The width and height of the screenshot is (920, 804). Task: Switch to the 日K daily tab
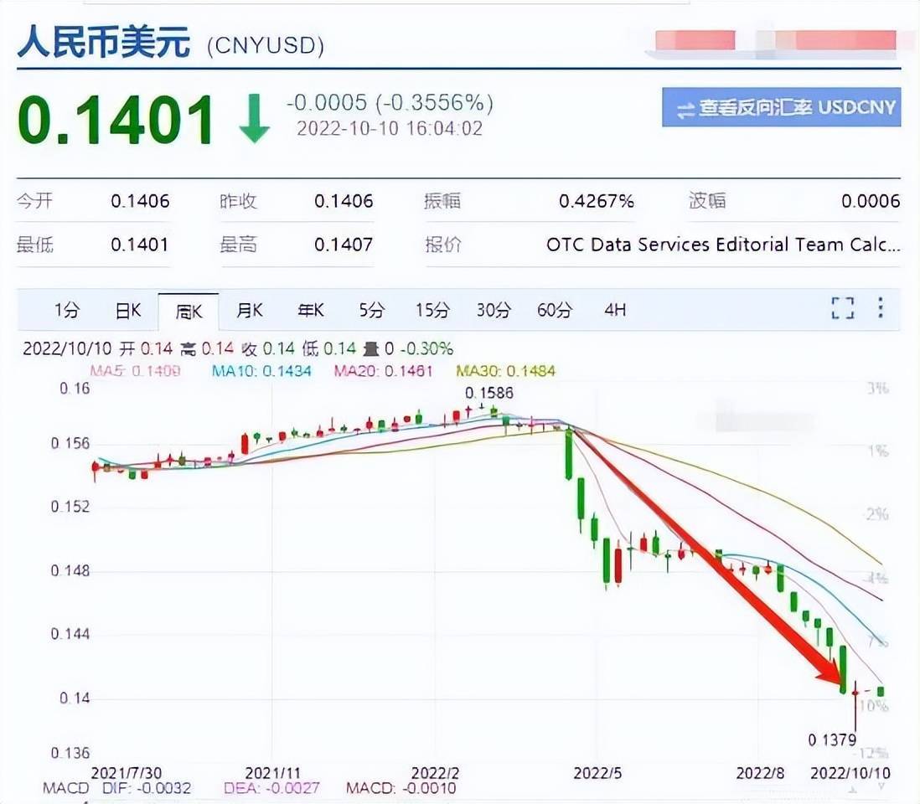tap(127, 310)
